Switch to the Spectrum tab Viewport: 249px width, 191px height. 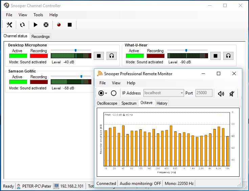[x=129, y=103]
